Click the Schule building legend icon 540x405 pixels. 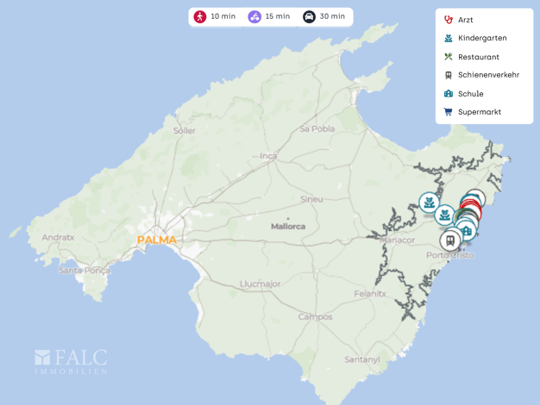pyautogui.click(x=448, y=94)
